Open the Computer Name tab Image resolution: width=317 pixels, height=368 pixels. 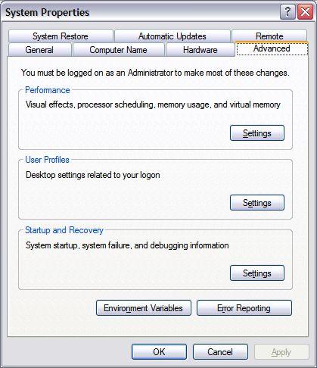click(x=118, y=50)
